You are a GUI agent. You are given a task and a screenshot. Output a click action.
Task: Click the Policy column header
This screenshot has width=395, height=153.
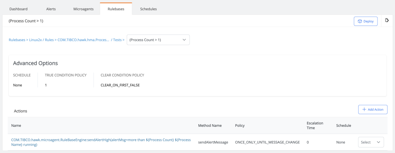click(x=240, y=125)
